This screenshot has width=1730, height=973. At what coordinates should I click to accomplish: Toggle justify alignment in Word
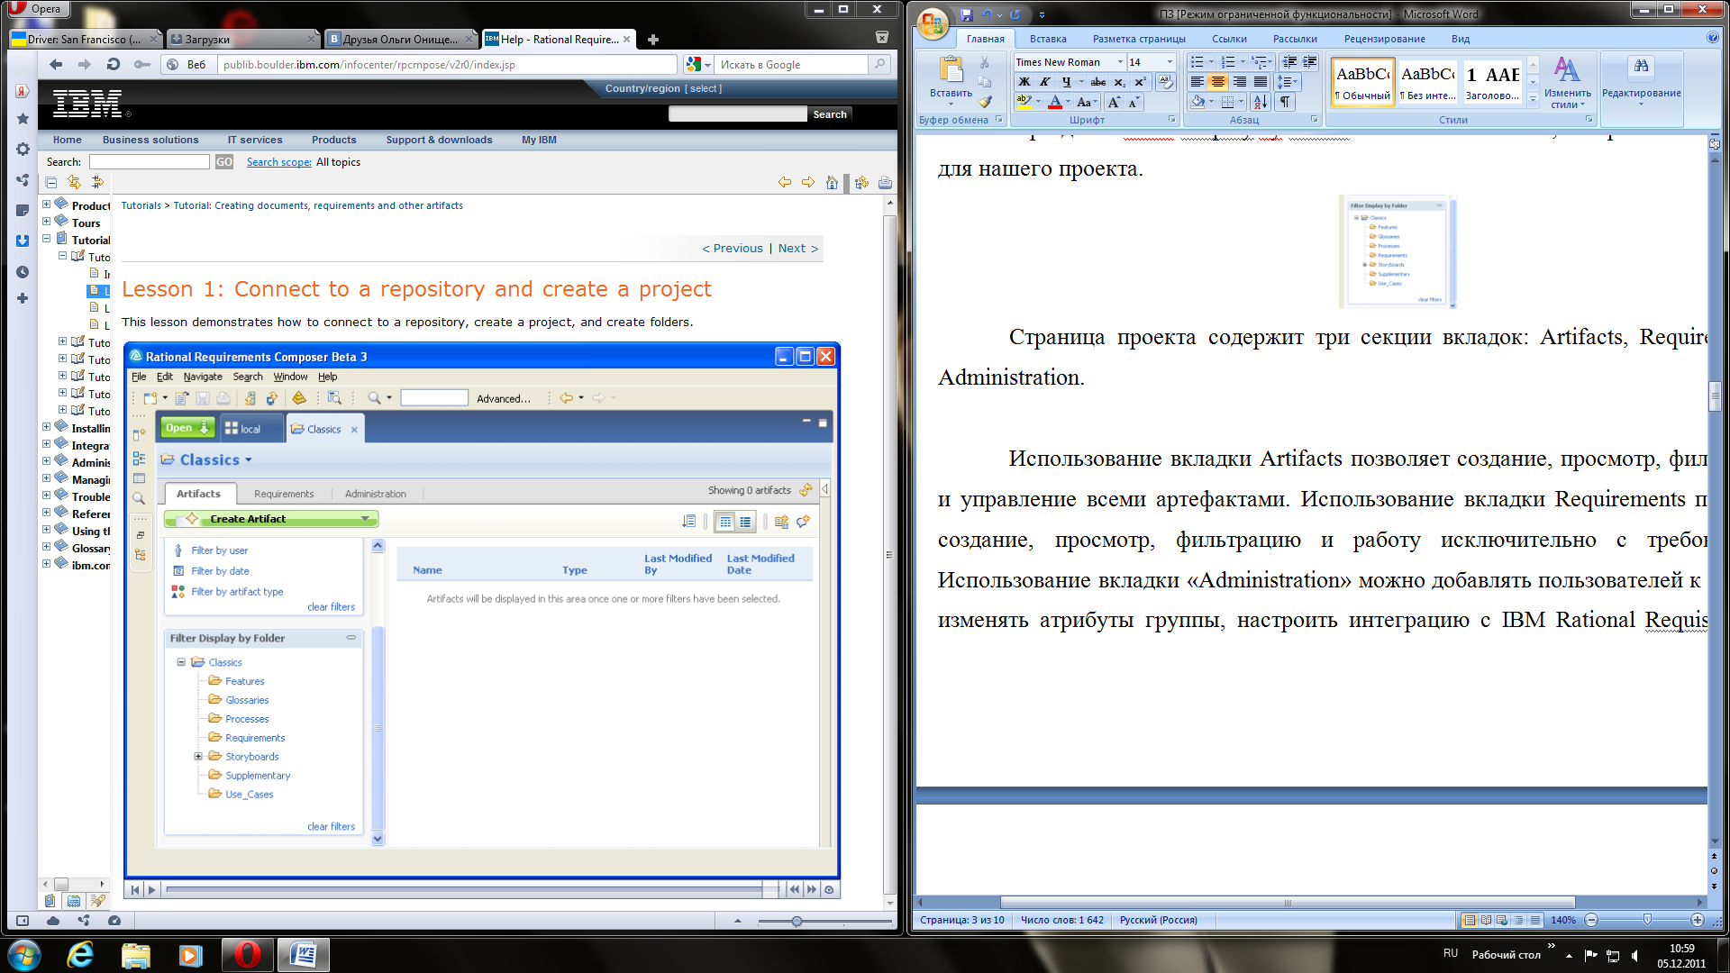(x=1261, y=82)
